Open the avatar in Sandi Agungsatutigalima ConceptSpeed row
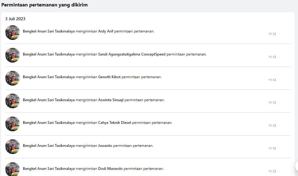Image resolution: width=298 pixels, height=176 pixels. [13, 55]
